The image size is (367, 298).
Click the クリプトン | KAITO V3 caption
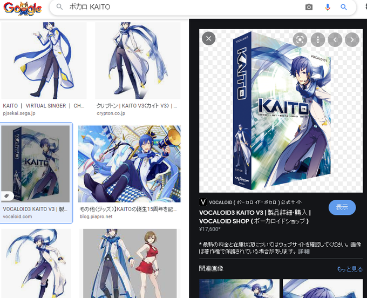(x=137, y=106)
